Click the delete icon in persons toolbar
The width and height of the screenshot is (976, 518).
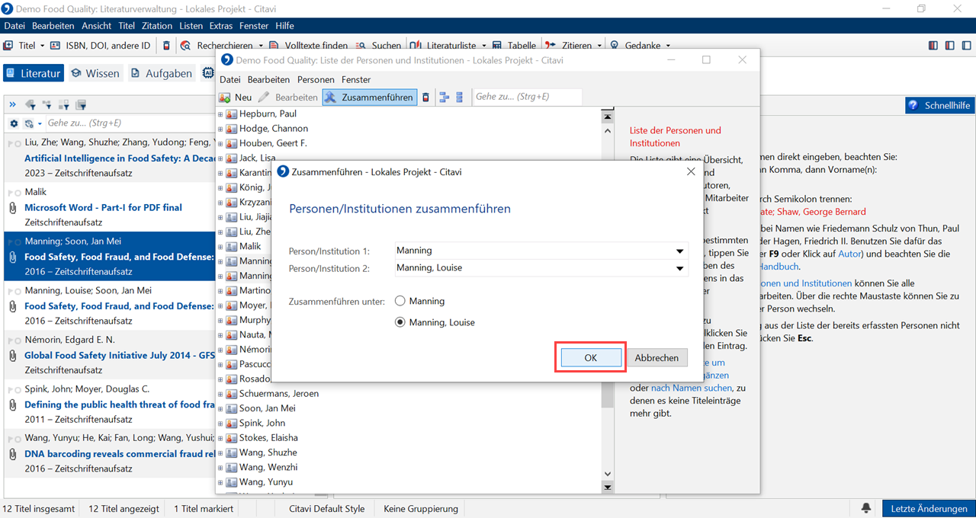(425, 98)
